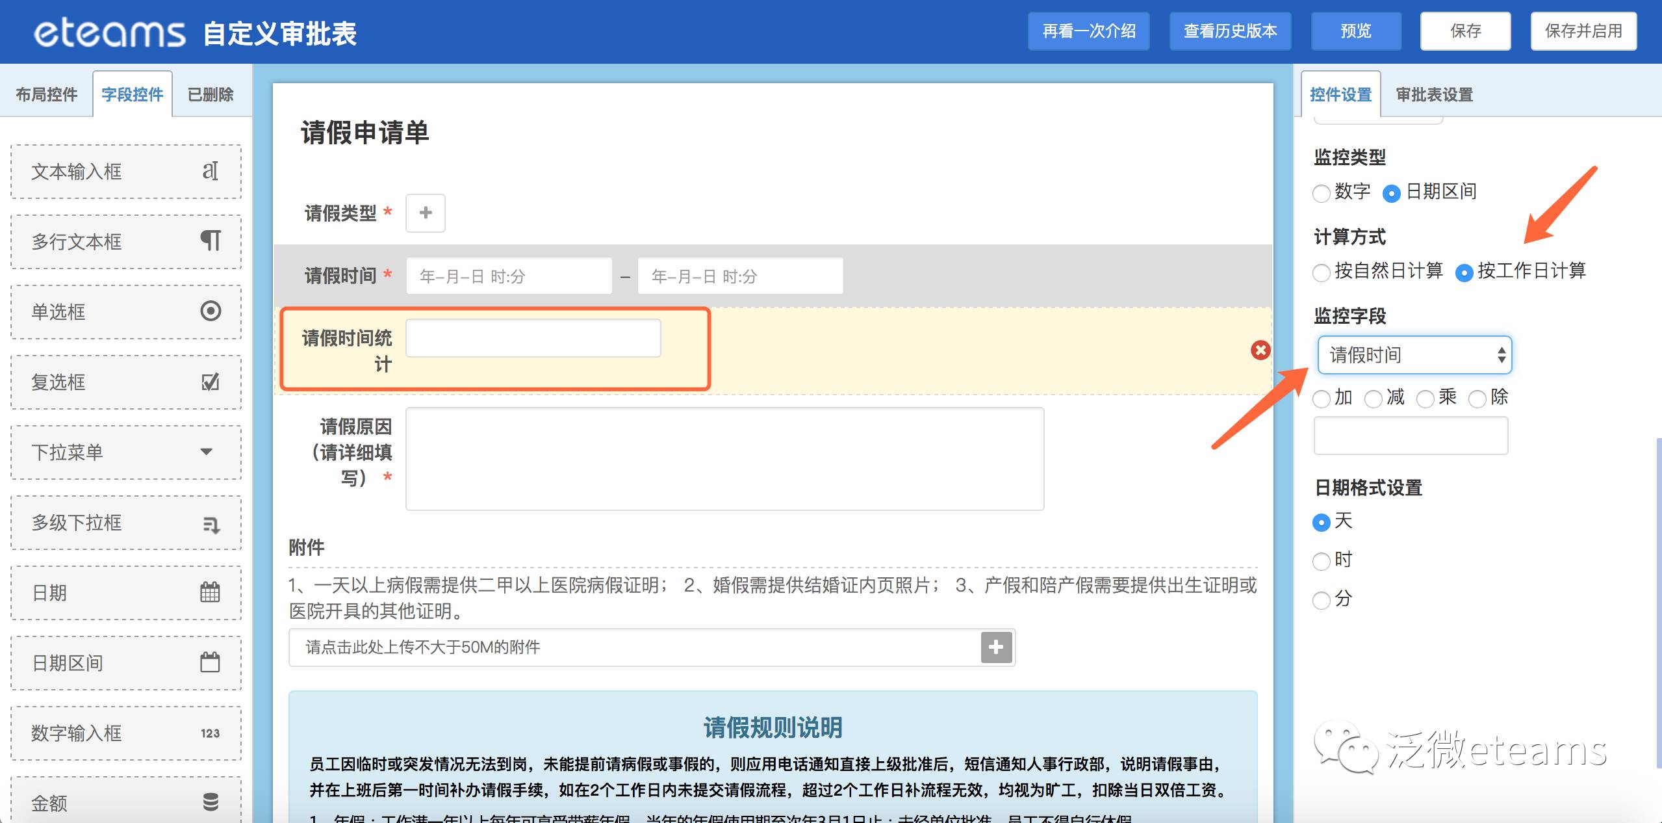Viewport: 1662px width, 823px height.
Task: Switch to 布局控件 tab
Action: (x=46, y=95)
